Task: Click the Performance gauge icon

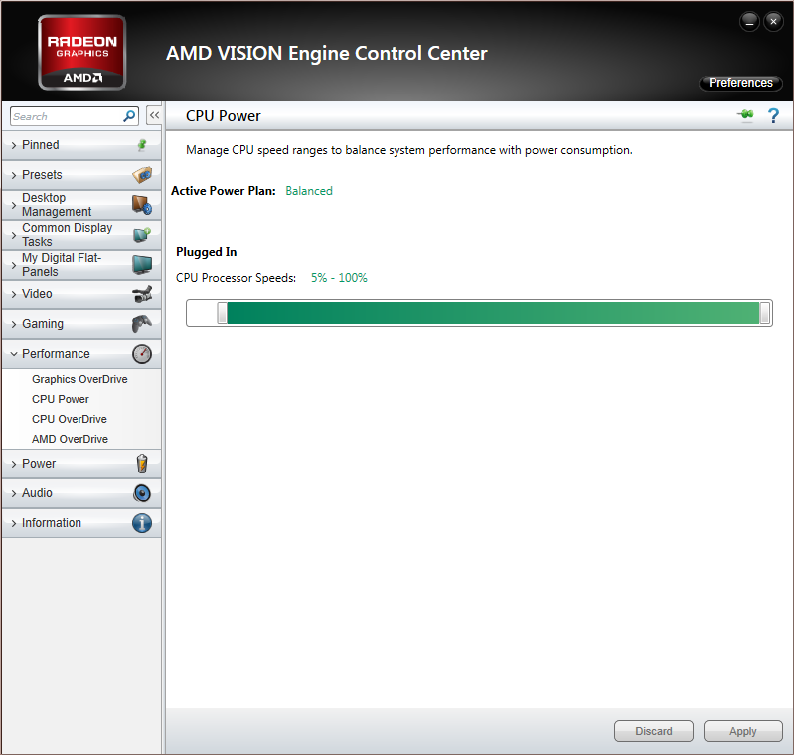Action: point(142,354)
